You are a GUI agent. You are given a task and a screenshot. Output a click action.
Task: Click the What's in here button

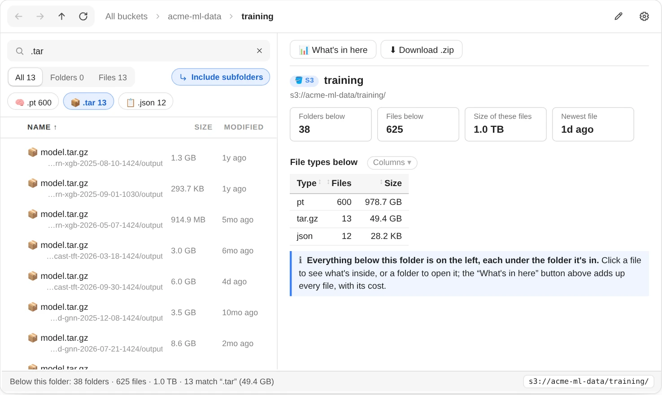[333, 50]
